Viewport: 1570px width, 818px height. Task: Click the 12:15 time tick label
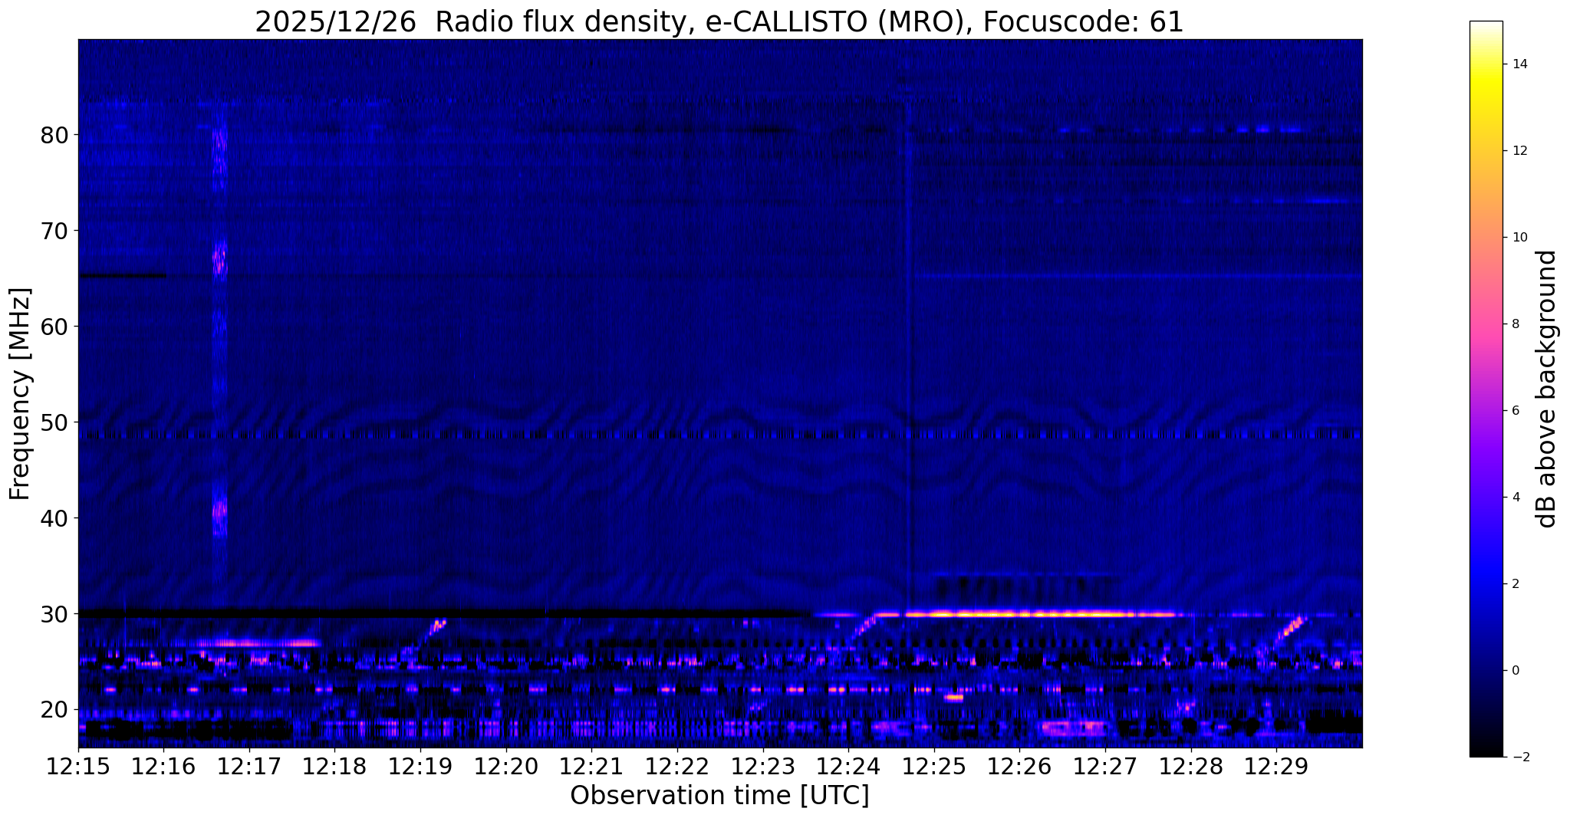point(78,766)
